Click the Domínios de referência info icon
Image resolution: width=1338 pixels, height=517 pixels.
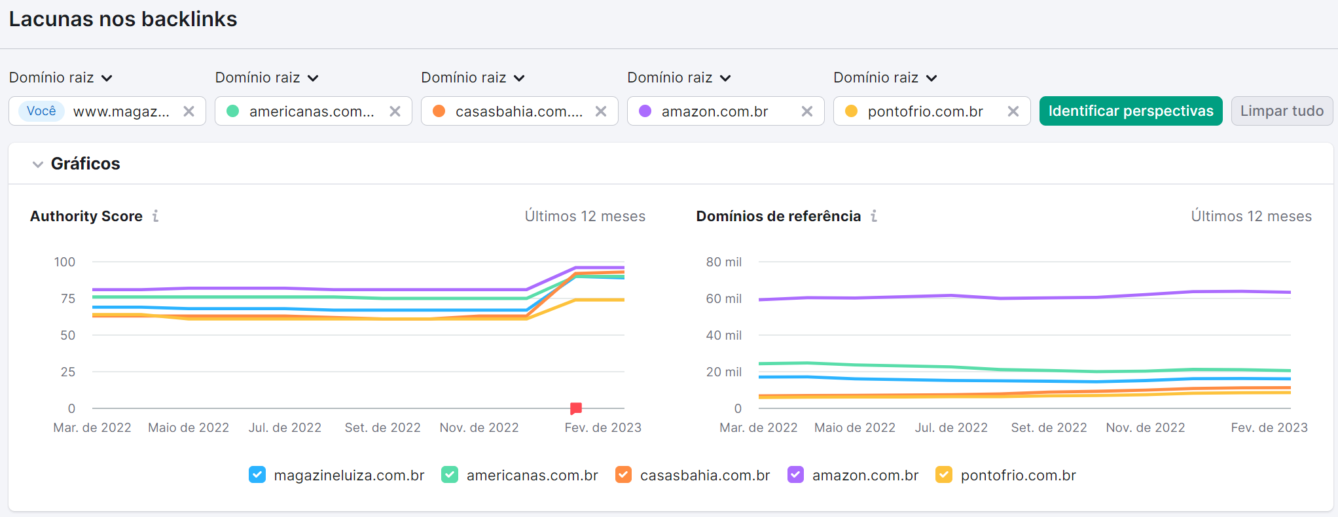pos(875,216)
